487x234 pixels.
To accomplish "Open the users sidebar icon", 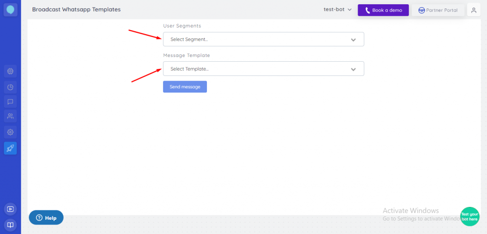I will coord(10,116).
